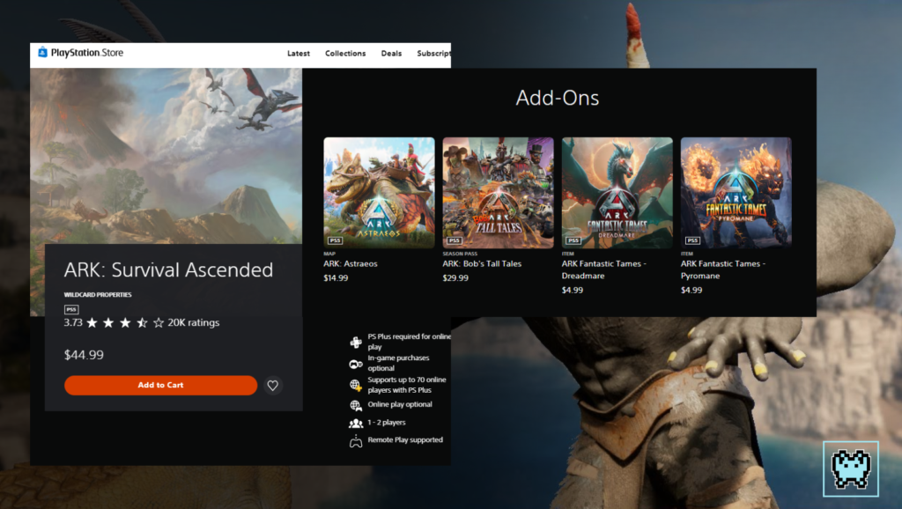The width and height of the screenshot is (902, 509).
Task: Click the online play optional icon
Action: tap(356, 405)
